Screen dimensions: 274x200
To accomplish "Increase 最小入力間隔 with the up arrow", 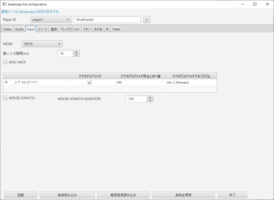I will click(76, 52).
